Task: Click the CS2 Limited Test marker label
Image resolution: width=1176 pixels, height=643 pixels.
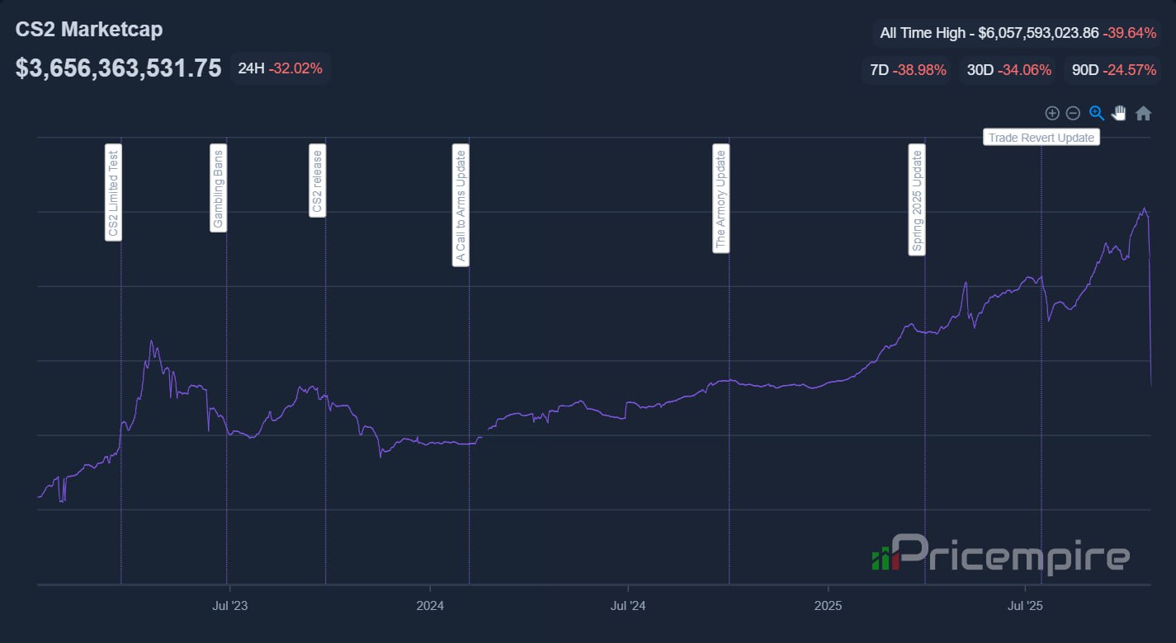Action: [113, 192]
